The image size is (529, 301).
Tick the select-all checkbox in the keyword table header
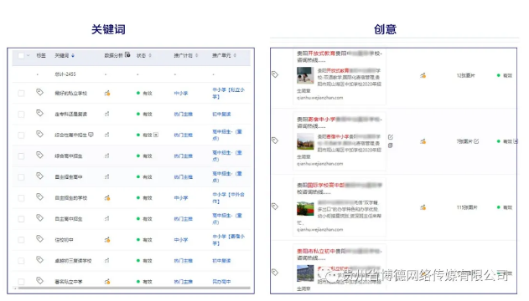[x=21, y=55]
